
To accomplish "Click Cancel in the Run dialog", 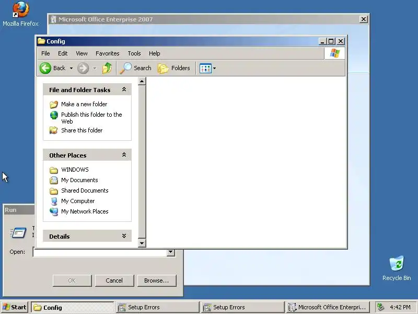I will coord(114,281).
